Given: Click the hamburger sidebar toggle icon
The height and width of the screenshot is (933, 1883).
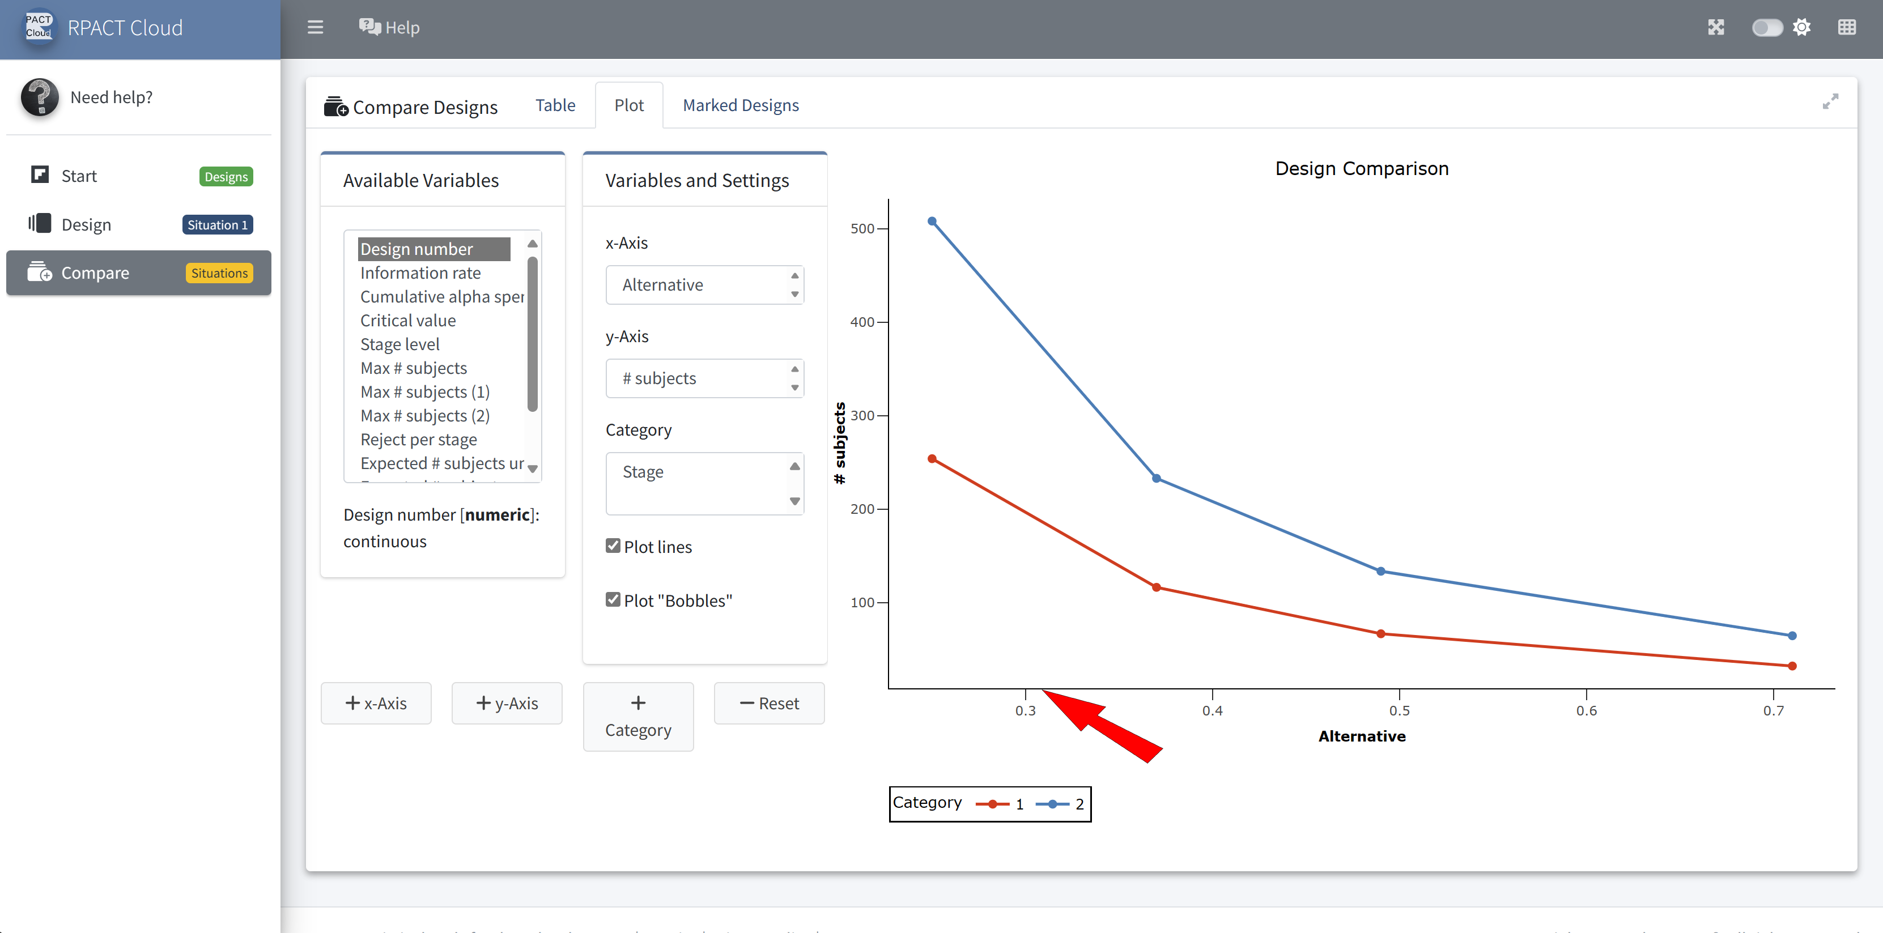Looking at the screenshot, I should [315, 28].
